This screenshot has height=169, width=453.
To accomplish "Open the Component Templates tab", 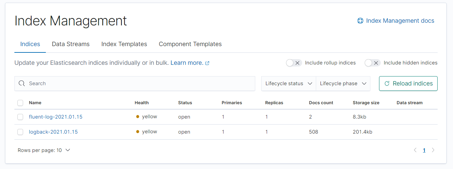I will pos(190,44).
